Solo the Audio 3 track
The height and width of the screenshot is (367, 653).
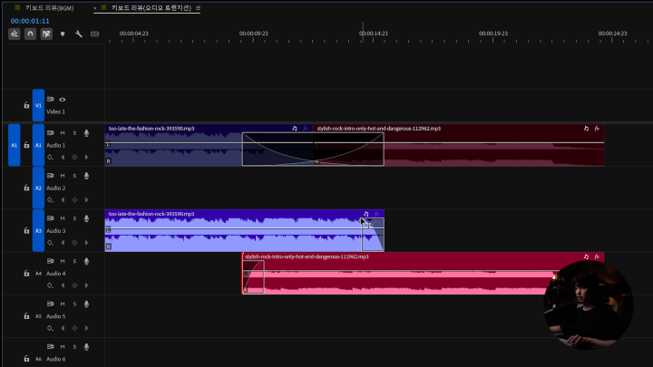pyautogui.click(x=74, y=218)
